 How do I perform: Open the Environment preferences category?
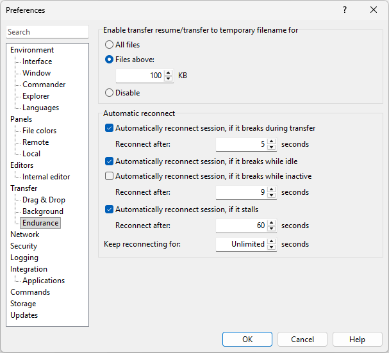point(32,50)
